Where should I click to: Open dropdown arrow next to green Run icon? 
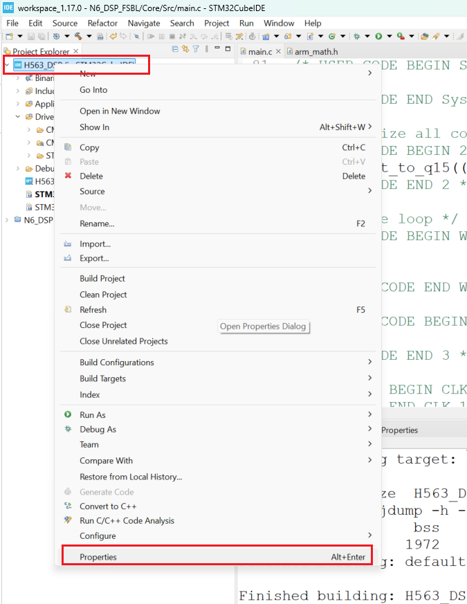pos(389,36)
